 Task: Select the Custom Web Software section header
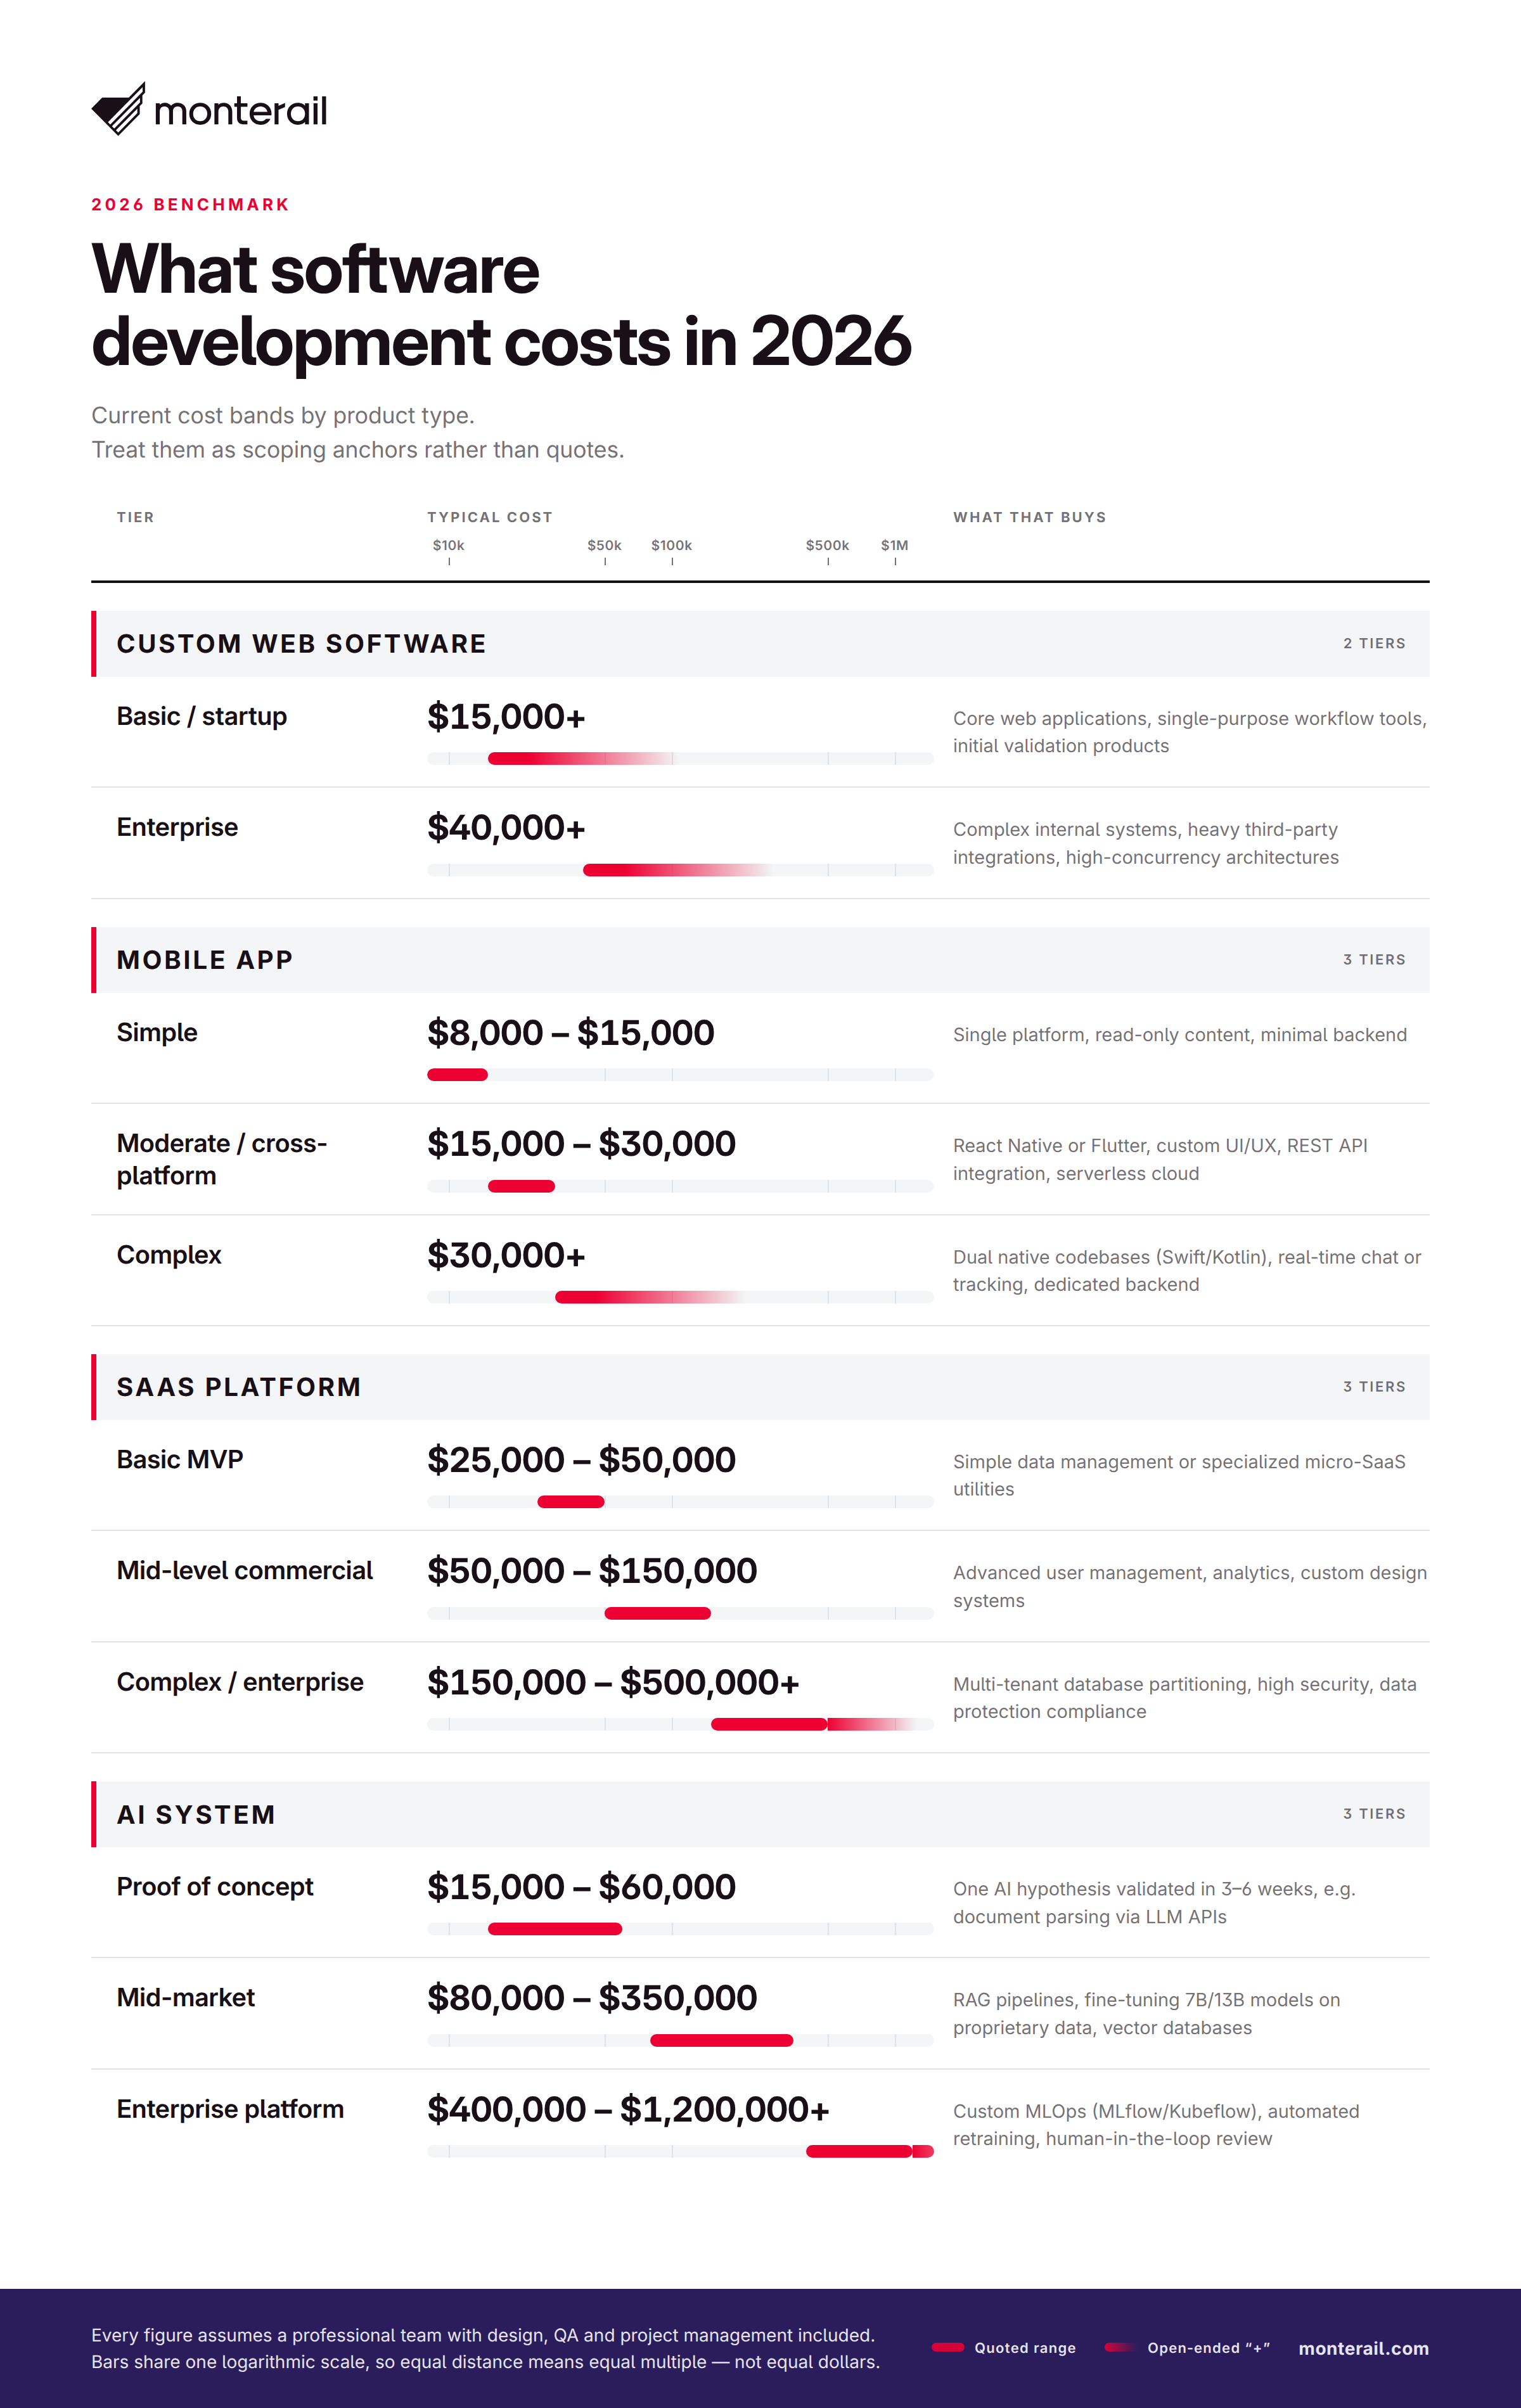pos(760,643)
